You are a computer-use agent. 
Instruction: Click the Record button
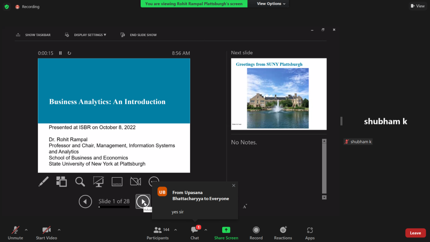click(256, 233)
